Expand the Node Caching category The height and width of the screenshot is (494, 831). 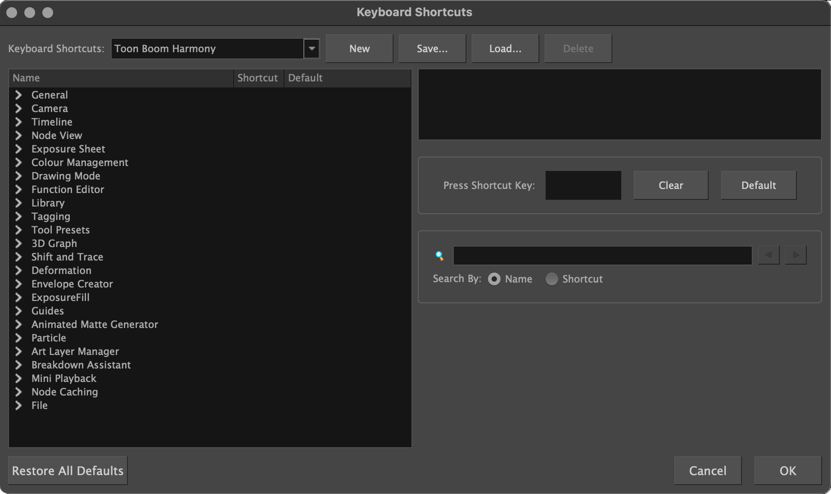click(x=18, y=392)
